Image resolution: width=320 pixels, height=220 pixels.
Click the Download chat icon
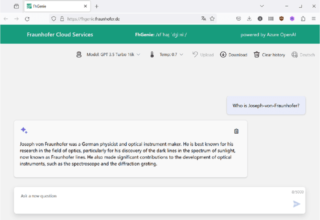(223, 54)
